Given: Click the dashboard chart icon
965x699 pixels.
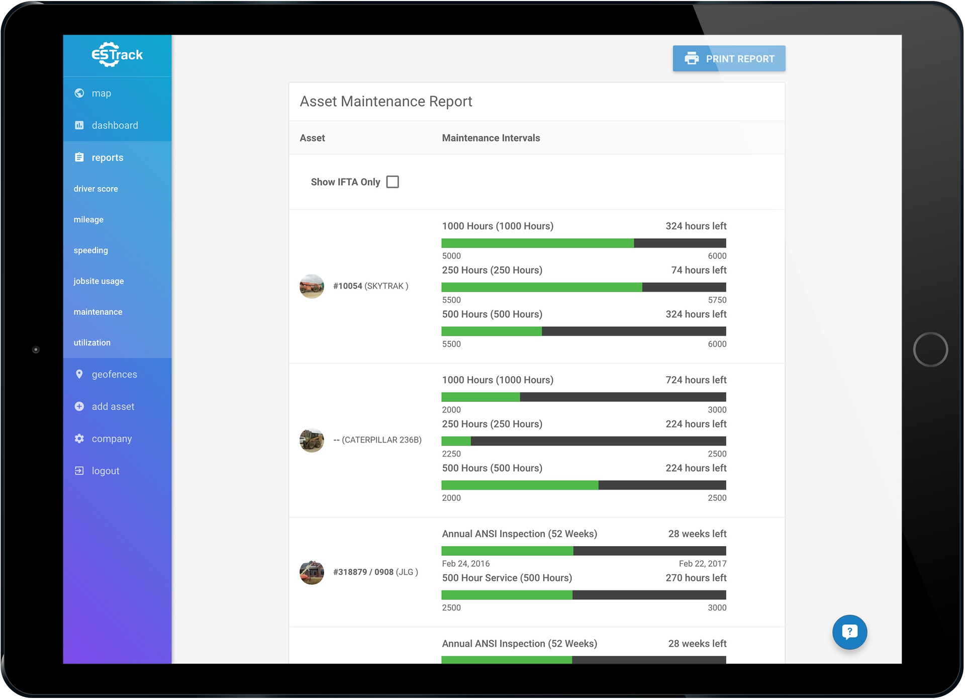Looking at the screenshot, I should 79,125.
